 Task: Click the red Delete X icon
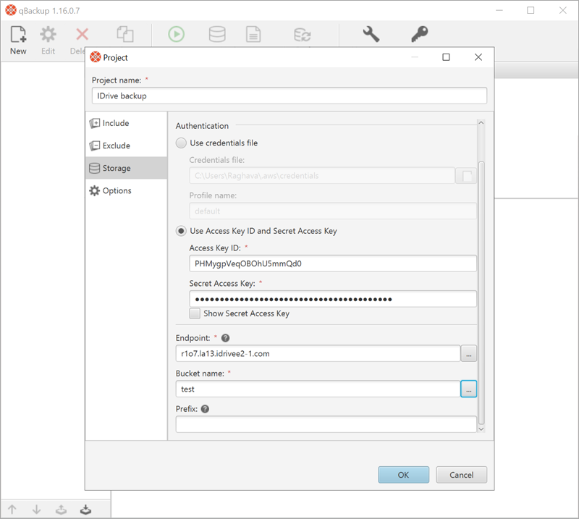(82, 34)
